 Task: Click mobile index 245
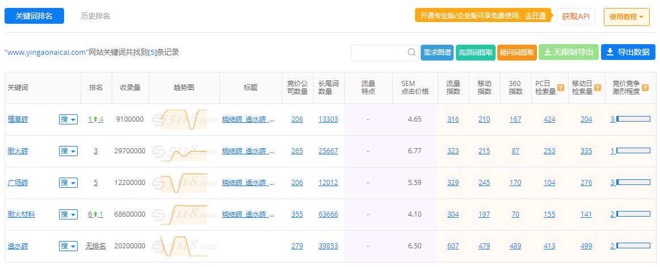[484, 183]
